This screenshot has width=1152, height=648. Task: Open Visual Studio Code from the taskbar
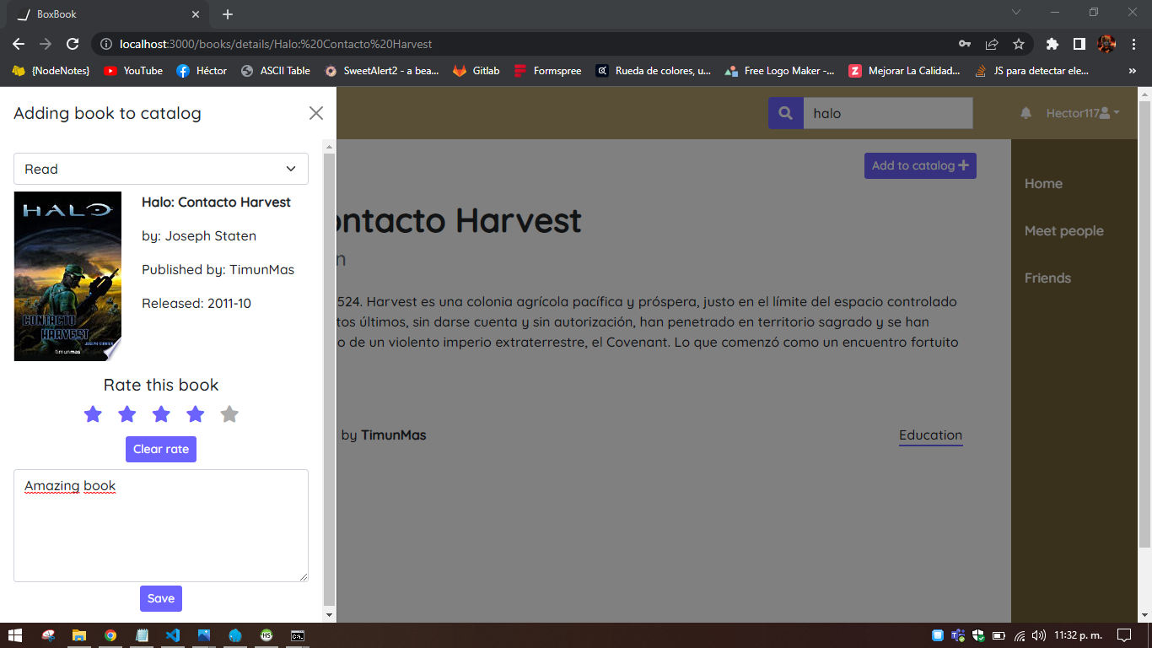tap(173, 635)
